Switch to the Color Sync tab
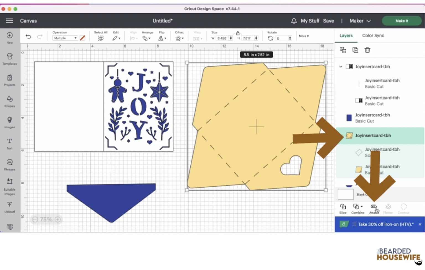 [x=373, y=35]
